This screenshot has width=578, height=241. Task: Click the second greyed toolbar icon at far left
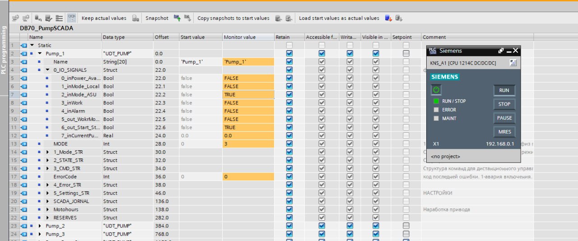(25, 18)
